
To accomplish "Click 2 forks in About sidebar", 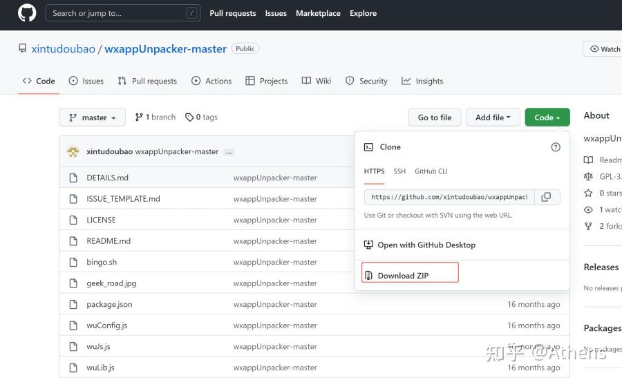I will (603, 226).
